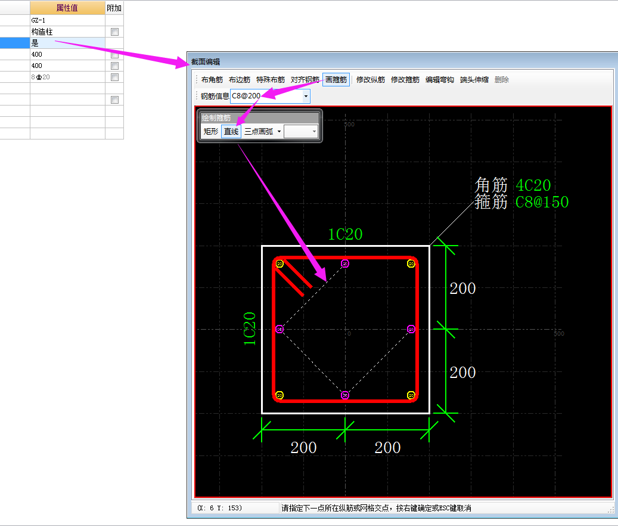Toggle the 画箍筋 drawing tool

[336, 80]
